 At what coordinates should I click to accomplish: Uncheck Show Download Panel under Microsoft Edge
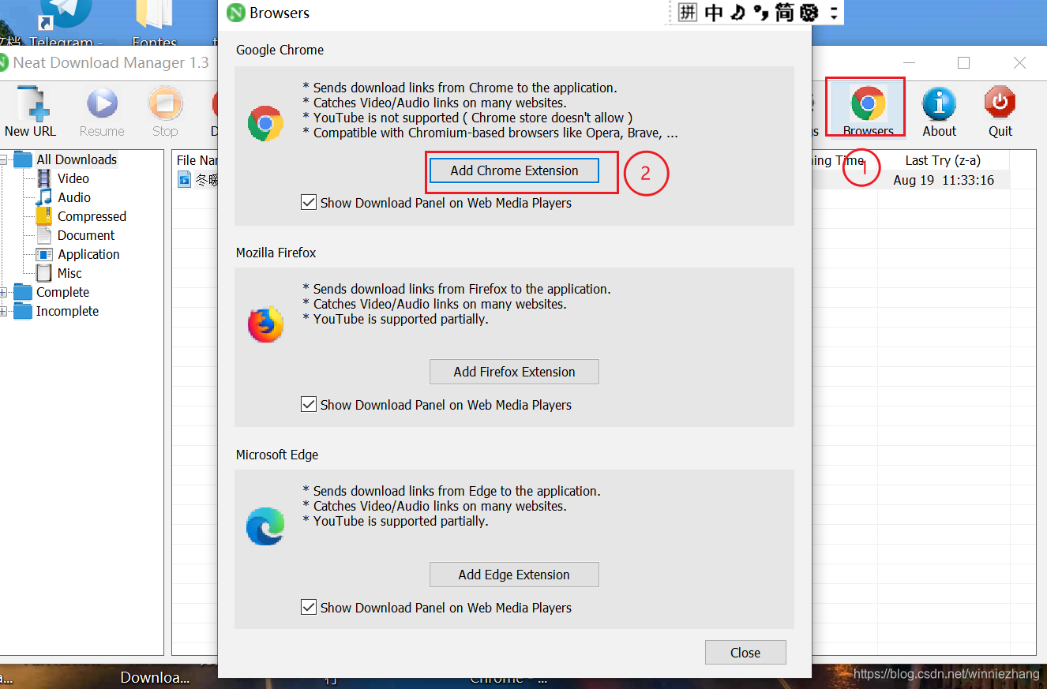click(309, 608)
